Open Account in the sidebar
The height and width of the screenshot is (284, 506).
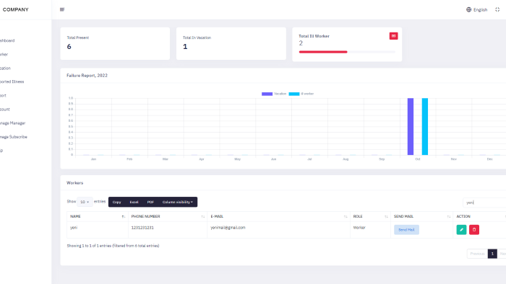click(x=5, y=110)
